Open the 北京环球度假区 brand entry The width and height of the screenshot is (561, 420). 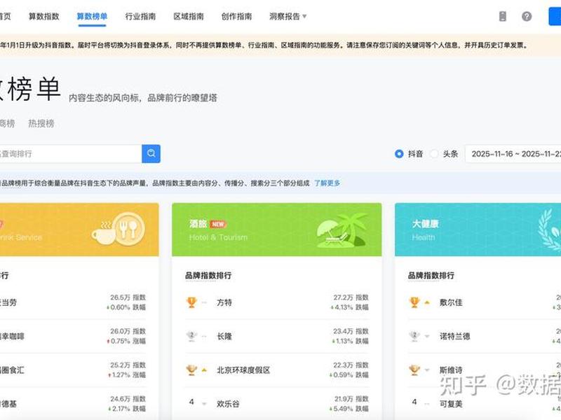click(243, 370)
